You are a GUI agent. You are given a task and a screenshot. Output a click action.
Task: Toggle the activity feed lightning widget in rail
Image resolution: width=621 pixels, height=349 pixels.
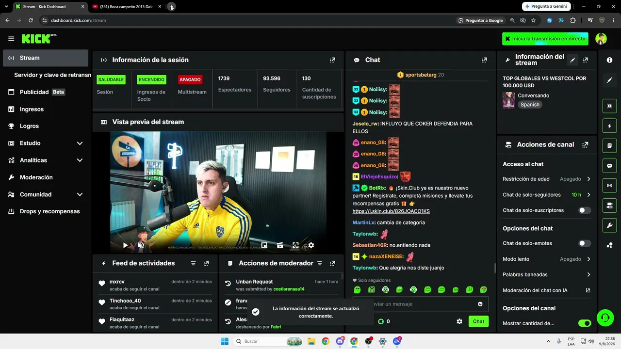[x=609, y=126]
